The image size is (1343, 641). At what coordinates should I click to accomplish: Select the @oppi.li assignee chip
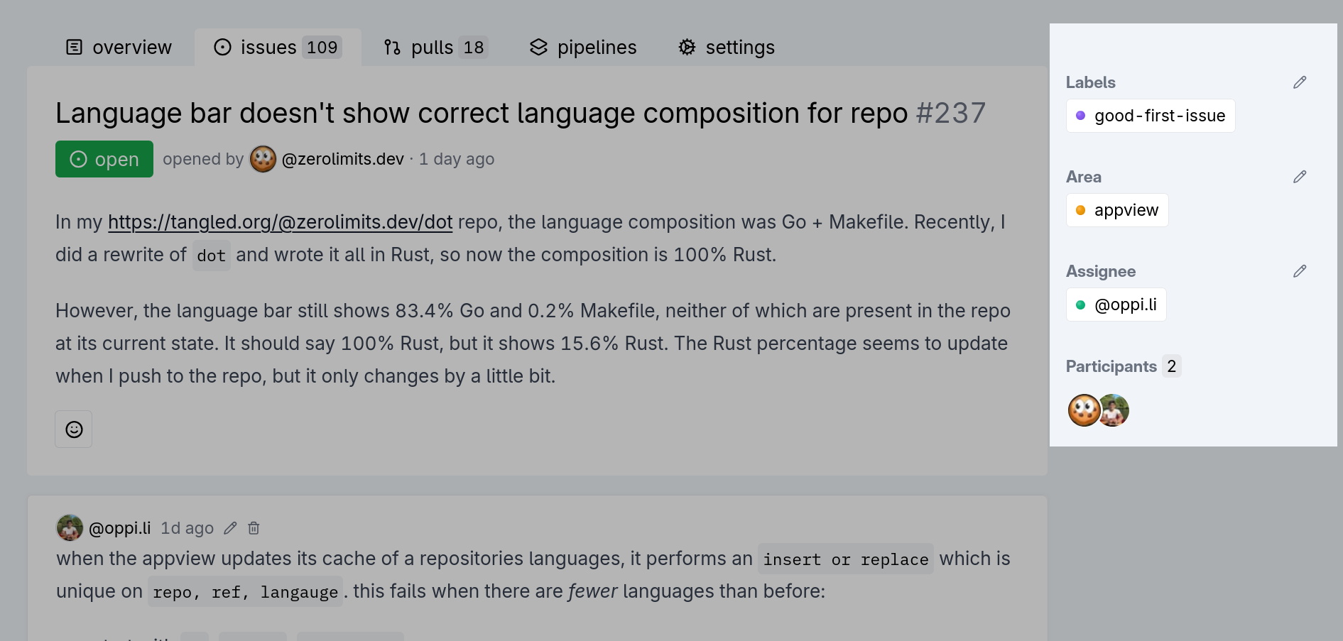(x=1116, y=305)
